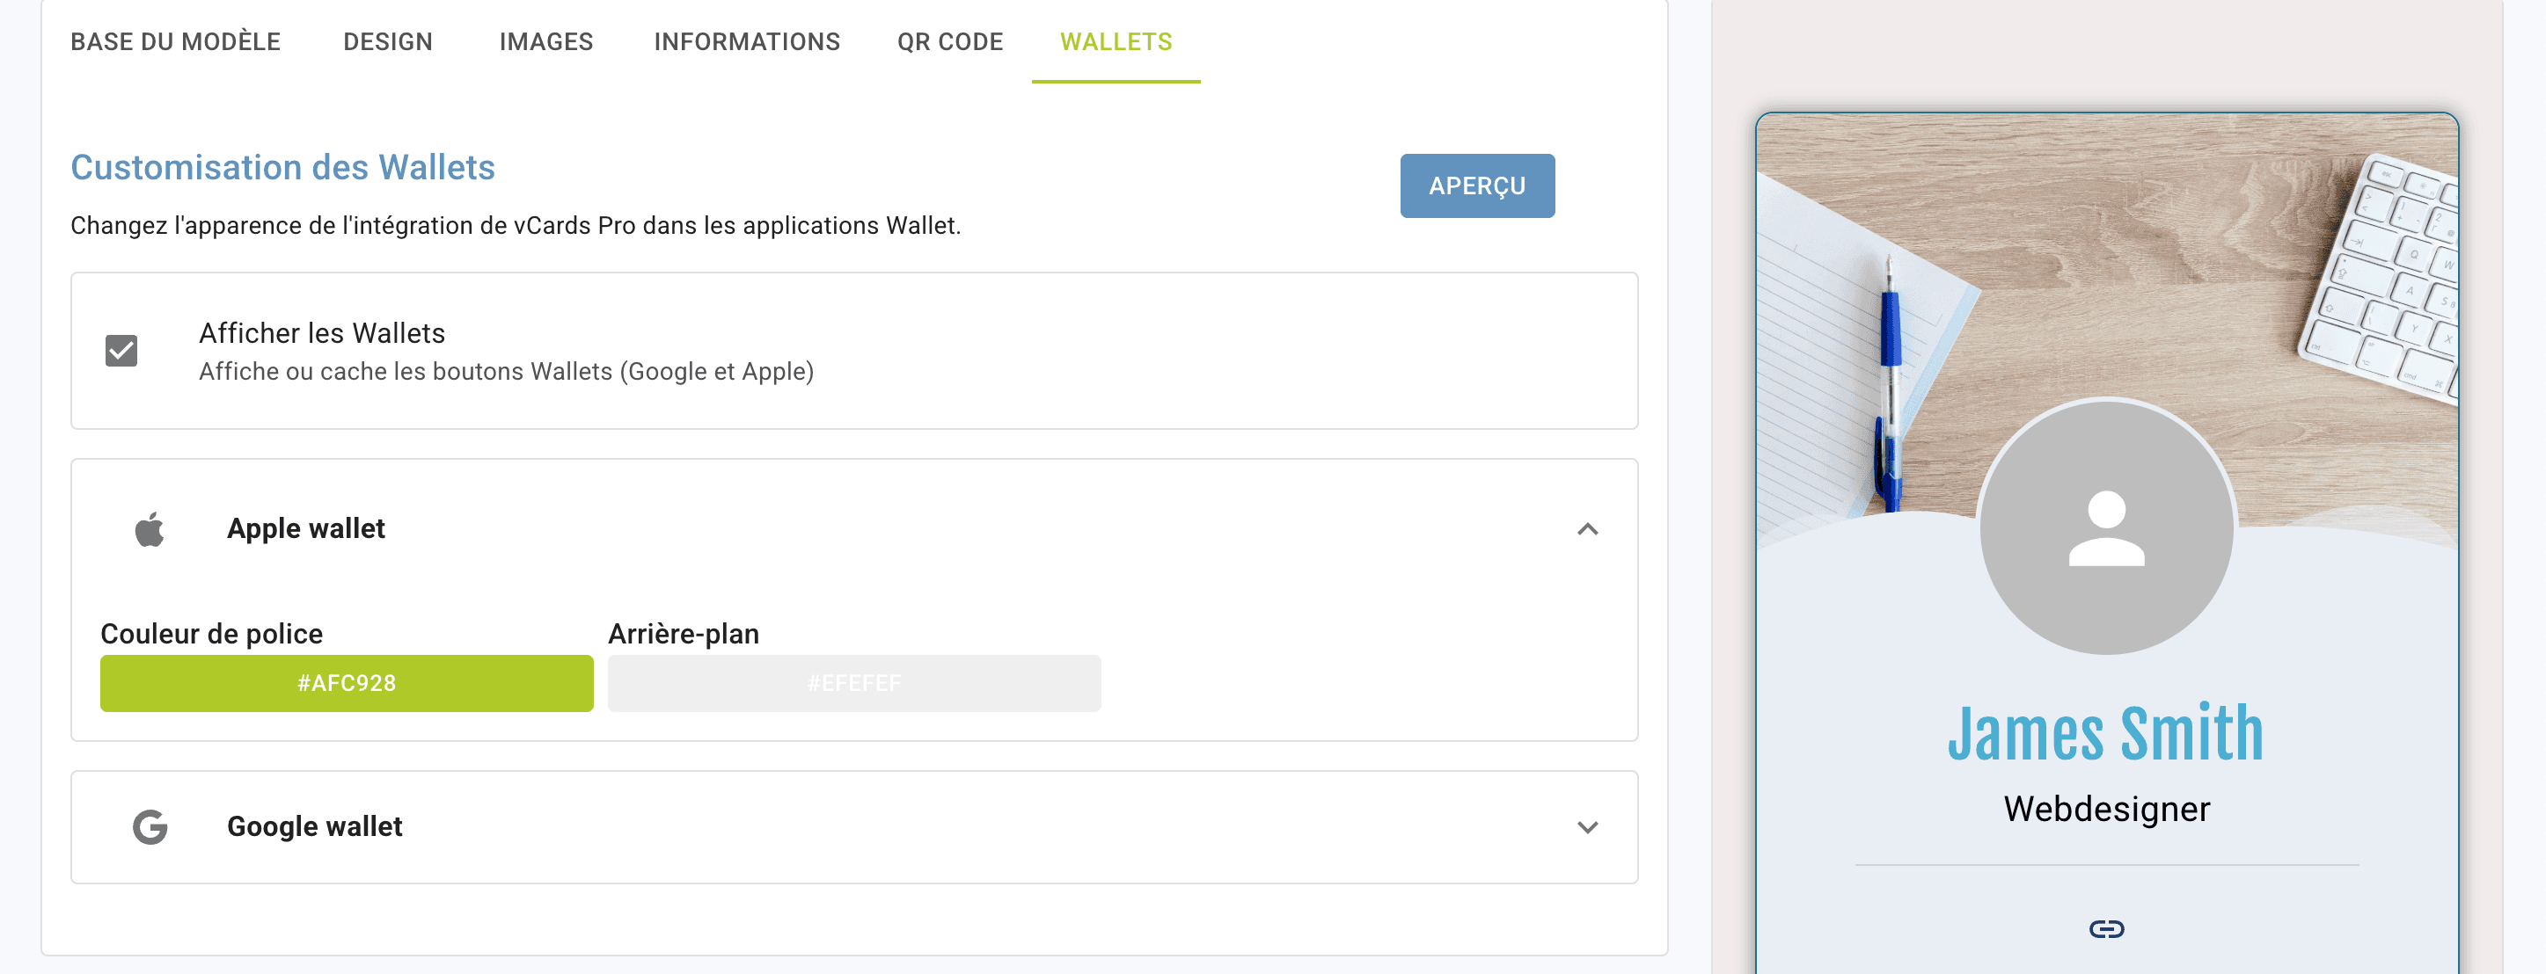Click the Apple logo icon
The image size is (2546, 974).
[x=150, y=529]
